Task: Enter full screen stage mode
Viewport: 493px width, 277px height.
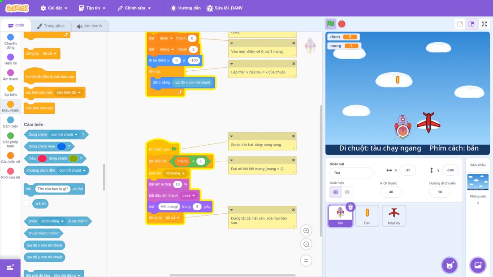Action: click(x=484, y=24)
